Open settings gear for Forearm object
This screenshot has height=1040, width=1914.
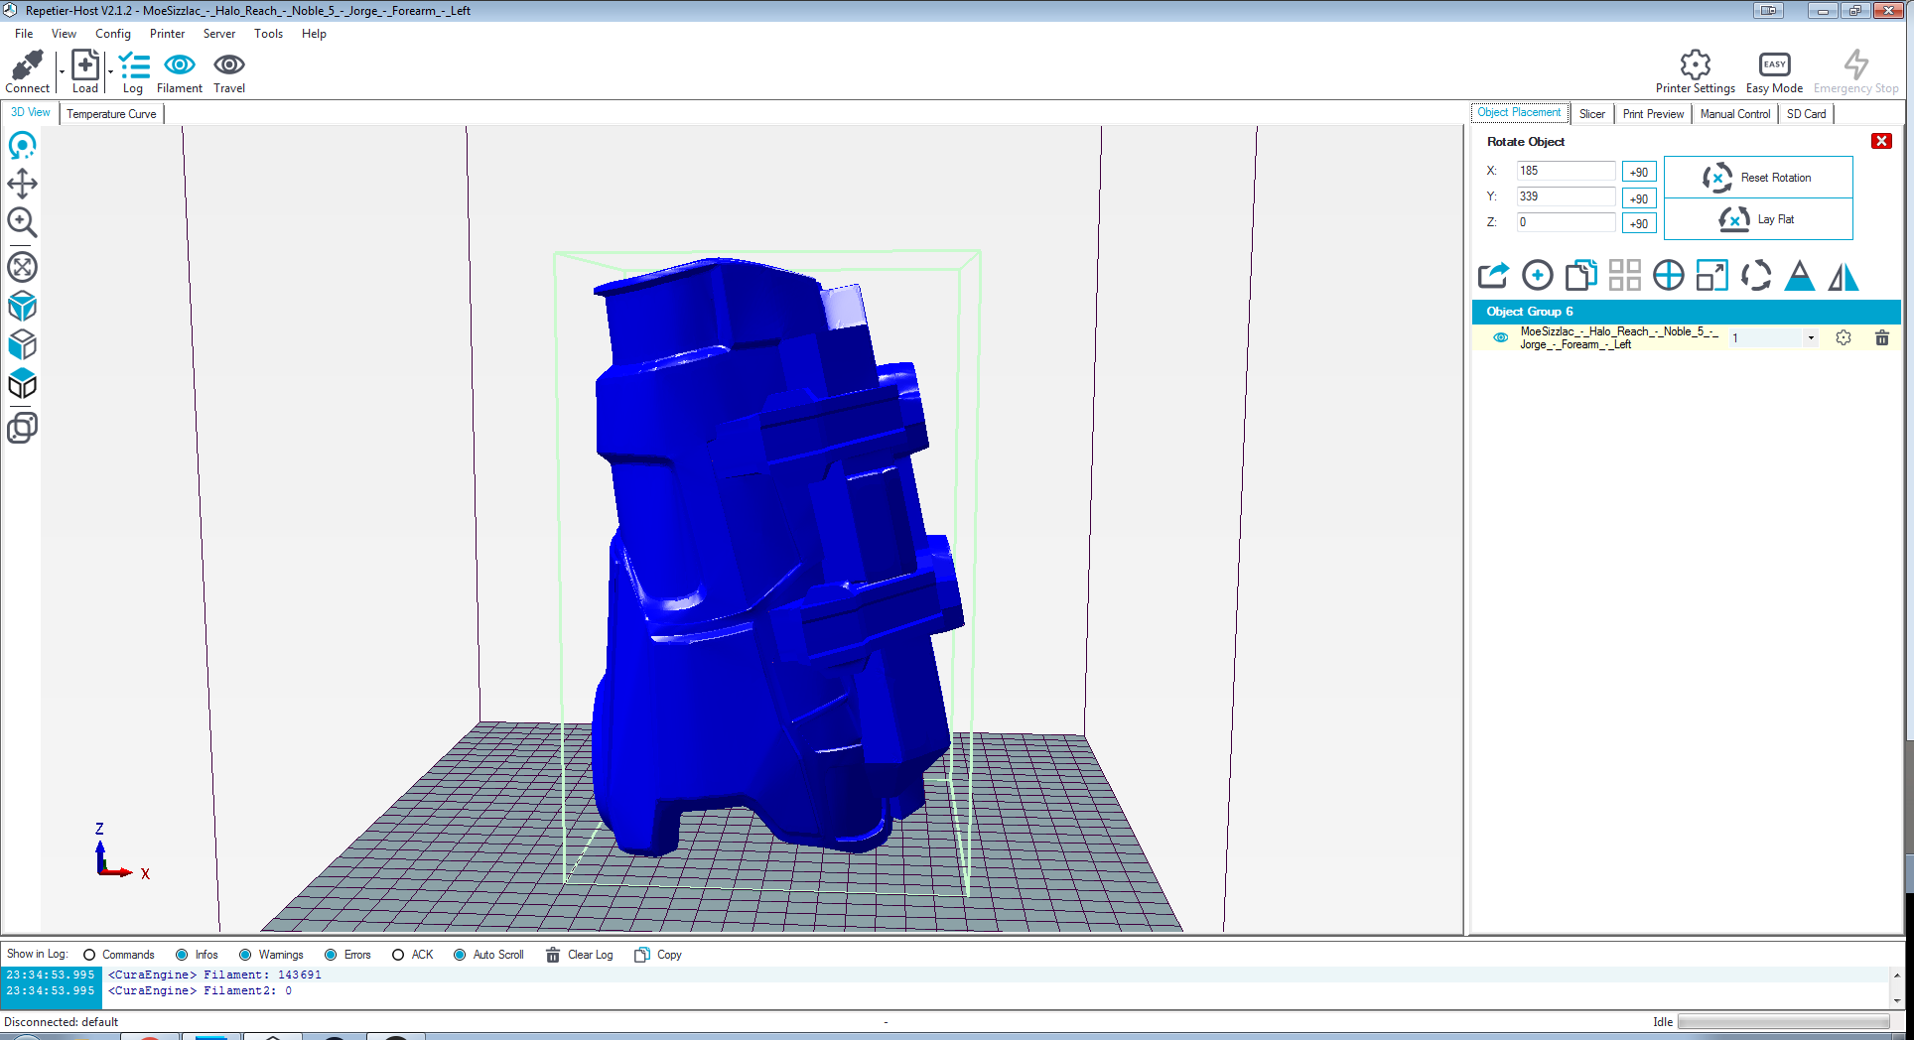click(x=1844, y=337)
